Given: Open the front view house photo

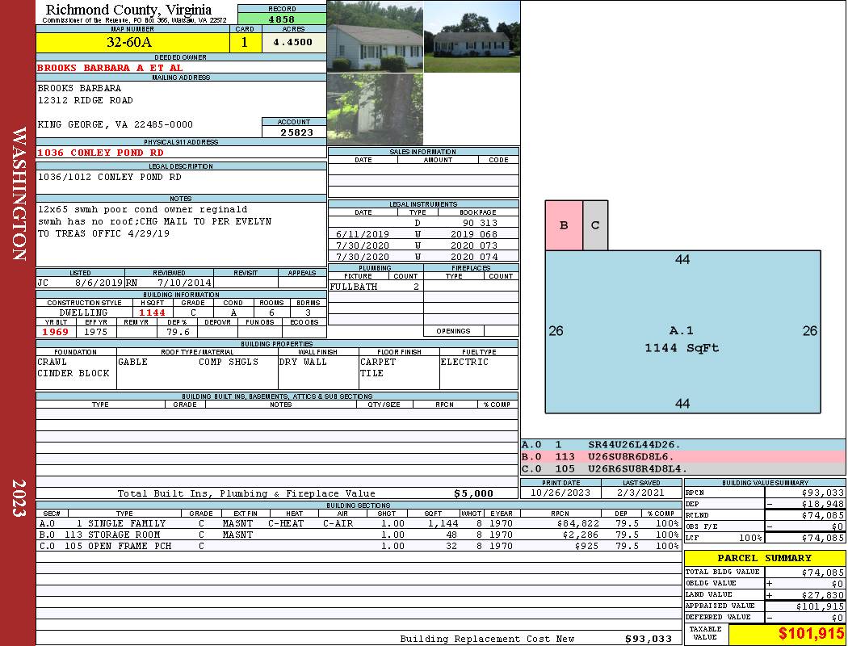Looking at the screenshot, I should 375,36.
